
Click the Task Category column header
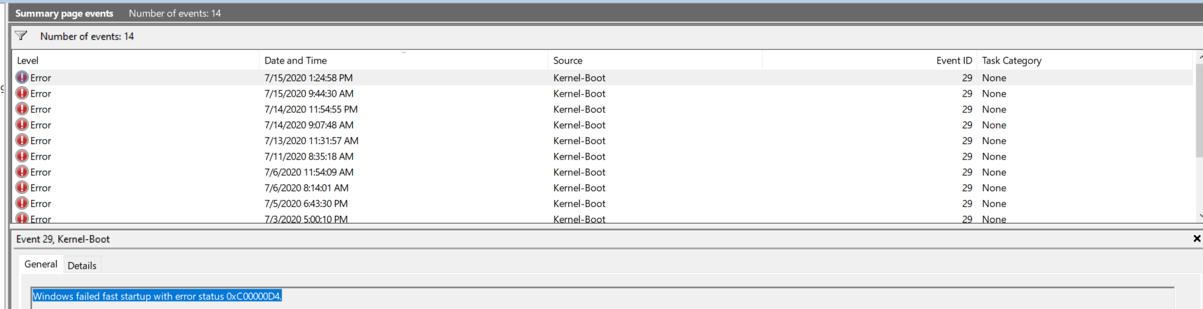coord(1011,60)
